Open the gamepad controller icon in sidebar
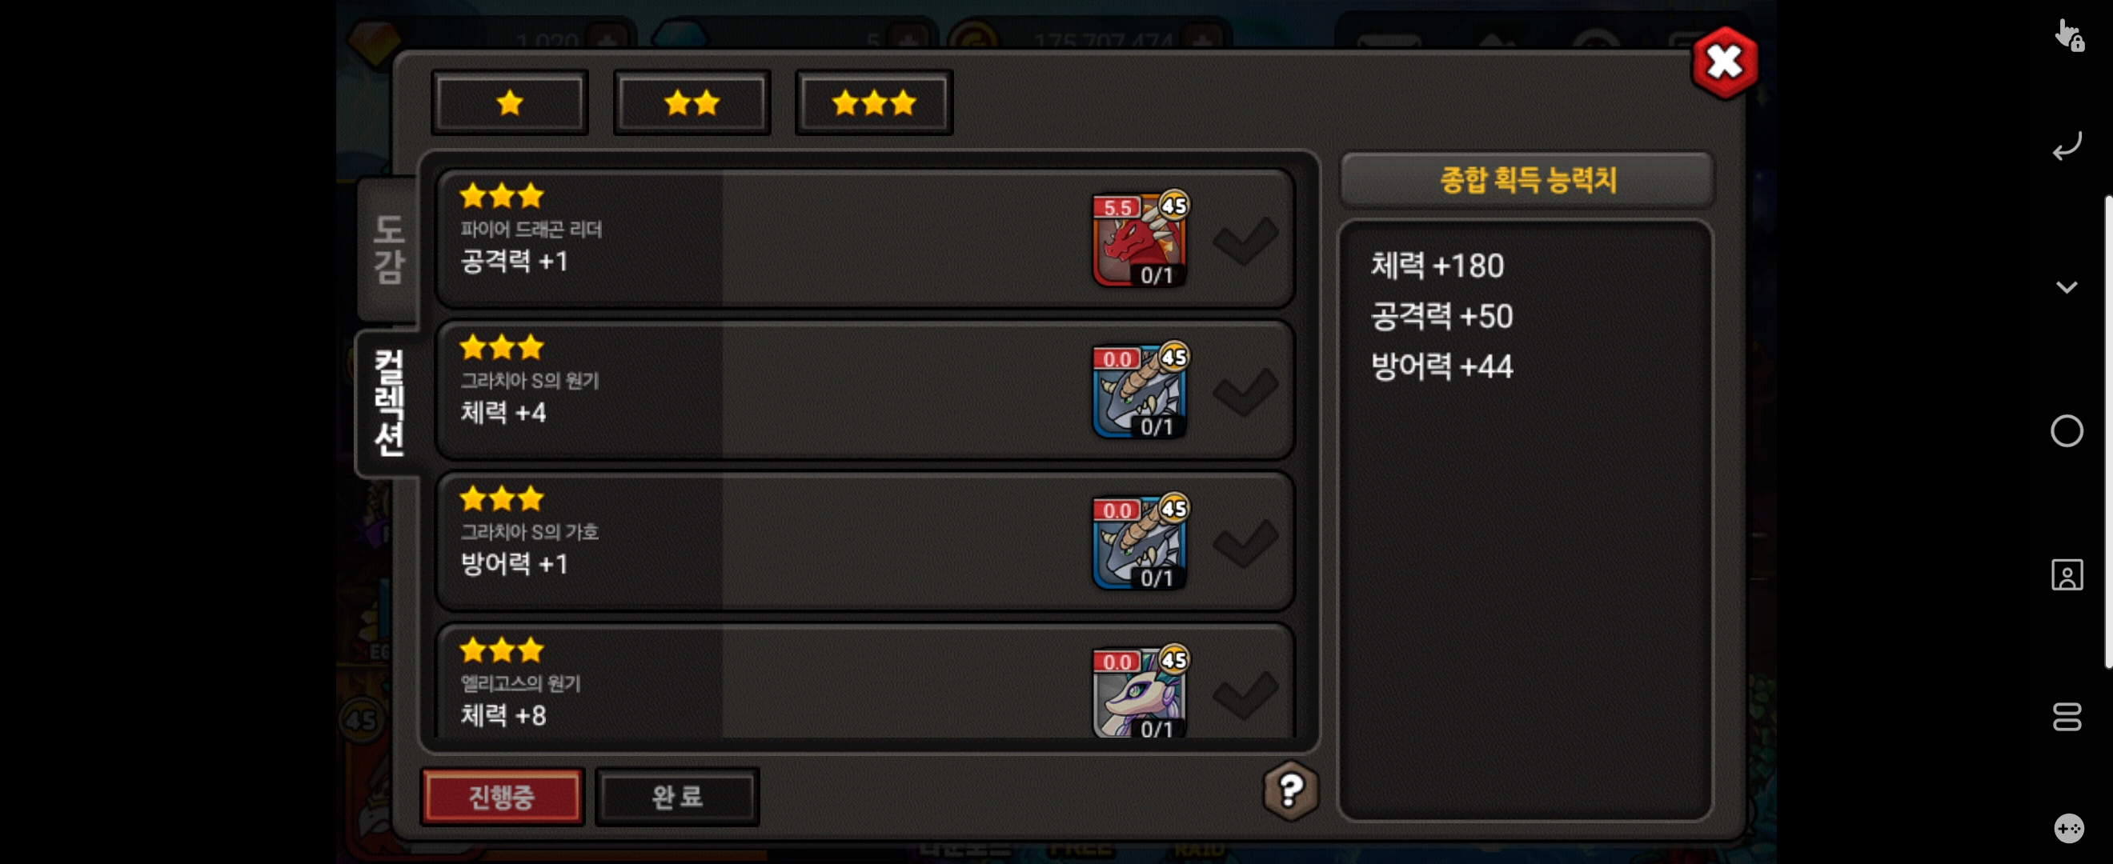Image resolution: width=2113 pixels, height=864 pixels. pyautogui.click(x=2068, y=828)
